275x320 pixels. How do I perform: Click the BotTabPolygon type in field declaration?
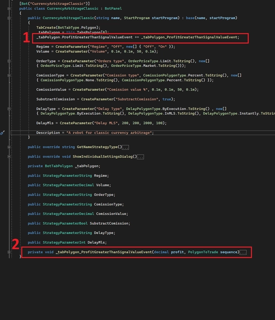(58, 166)
